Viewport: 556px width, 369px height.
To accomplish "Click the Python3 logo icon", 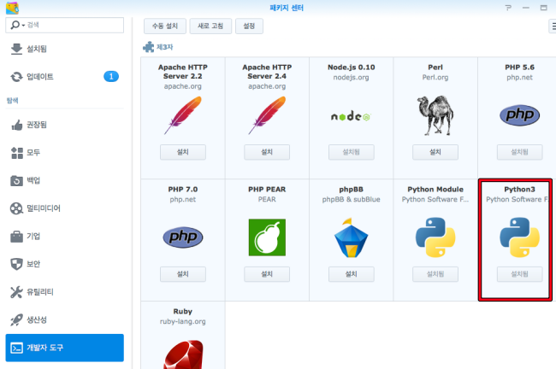I will [519, 237].
